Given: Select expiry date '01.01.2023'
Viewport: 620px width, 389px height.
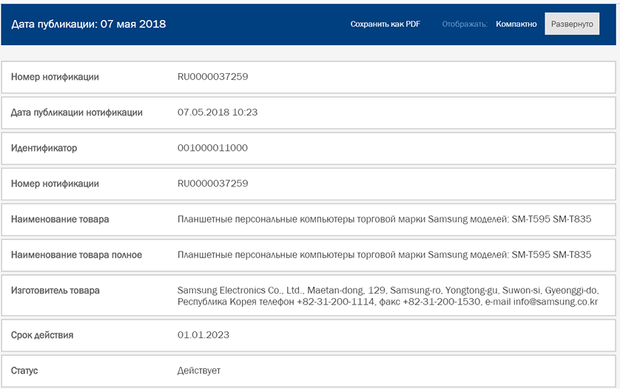Looking at the screenshot, I should [x=203, y=335].
